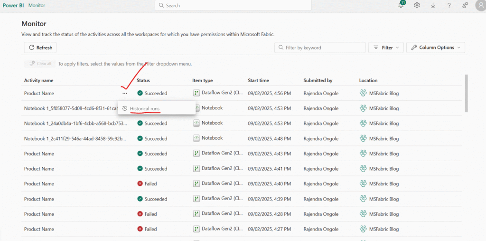Click Dataflow Gen2 icon in 4:39 PM row

click(196, 198)
